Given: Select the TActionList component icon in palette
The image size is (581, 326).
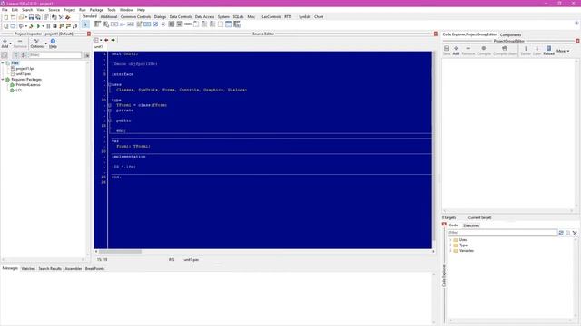Looking at the screenshot, I should 237,24.
